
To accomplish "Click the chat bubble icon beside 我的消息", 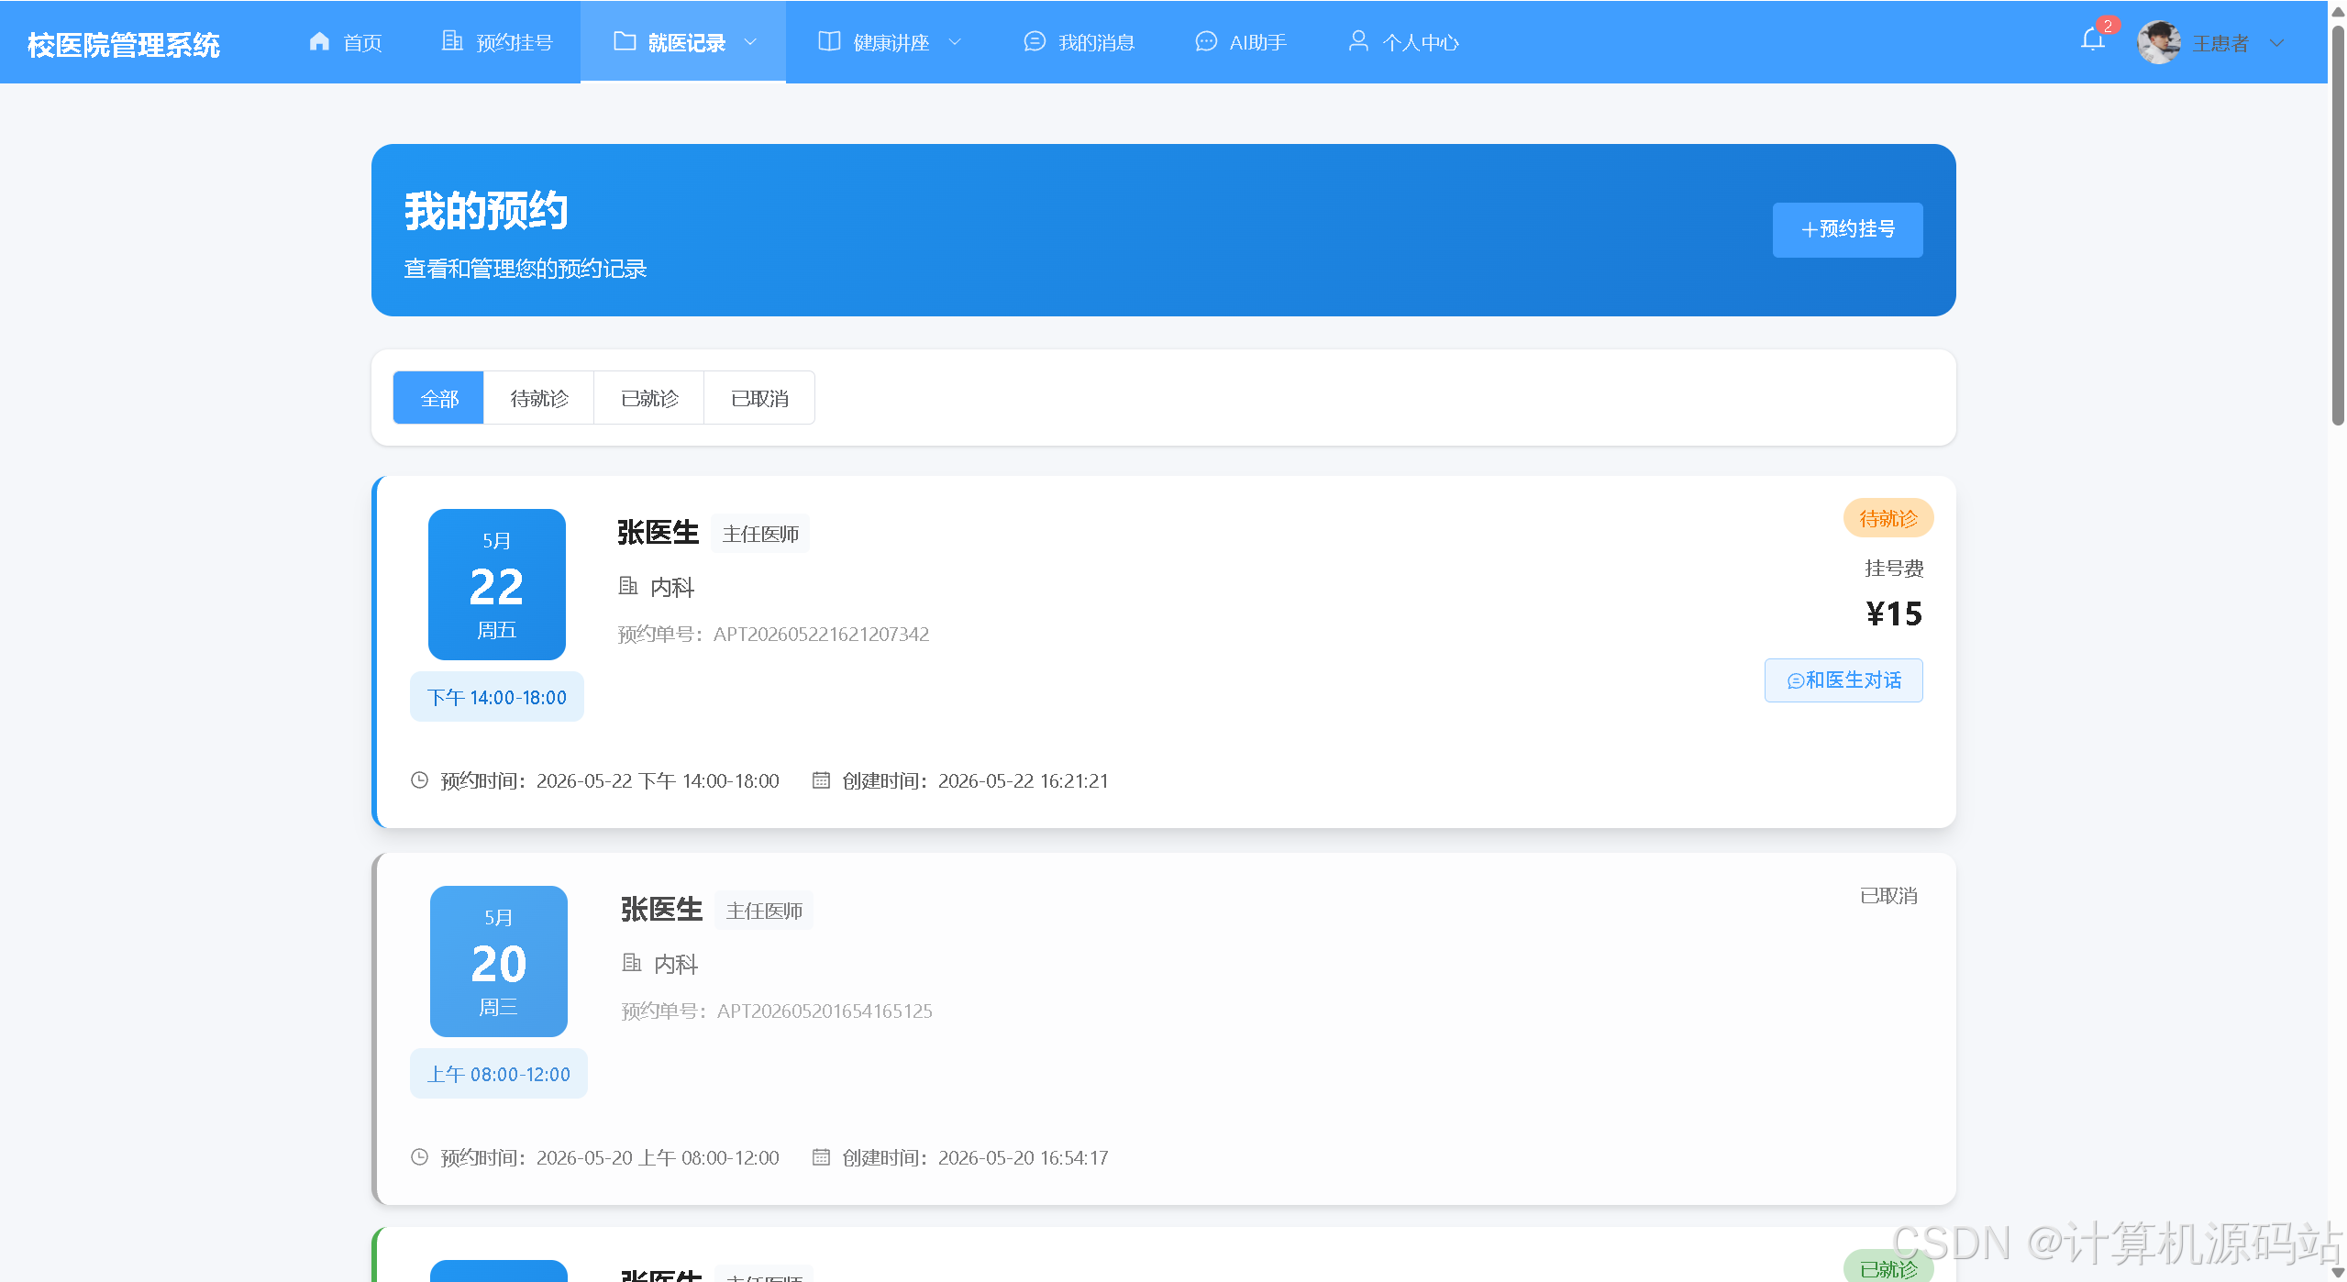I will (1035, 41).
